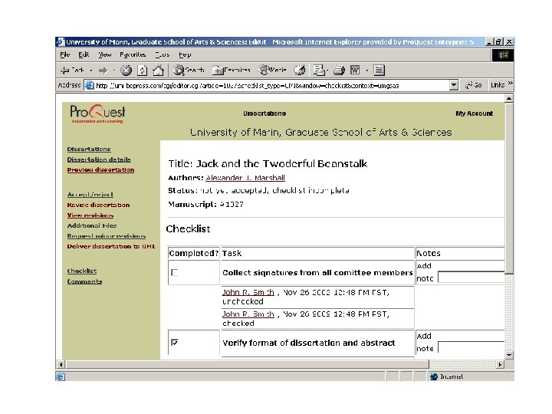
Task: Open the Dissertations sidebar link
Action: tap(89, 149)
